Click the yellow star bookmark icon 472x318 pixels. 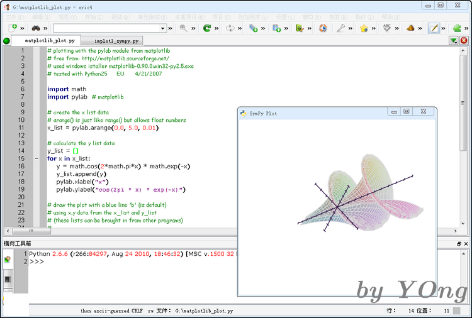[364, 28]
